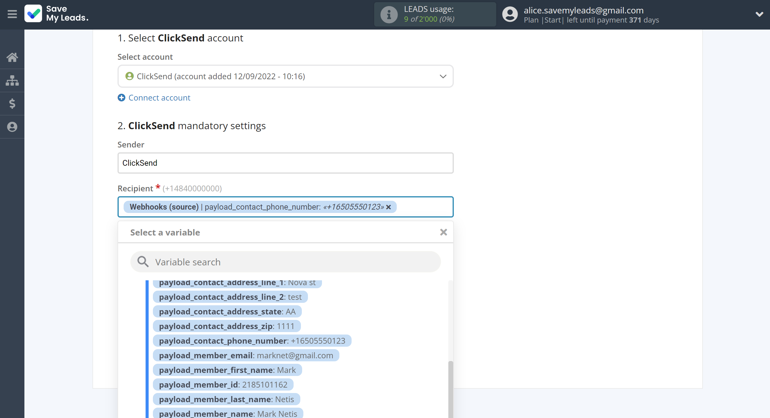The width and height of the screenshot is (770, 418).
Task: Open the connections sitemap sidebar icon
Action: click(12, 80)
